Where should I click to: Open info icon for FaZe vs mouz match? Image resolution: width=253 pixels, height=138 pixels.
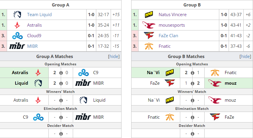click(x=193, y=84)
